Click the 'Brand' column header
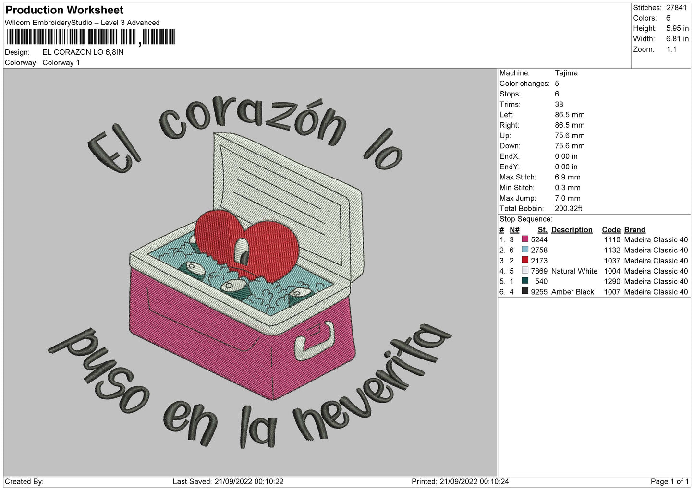 [635, 230]
